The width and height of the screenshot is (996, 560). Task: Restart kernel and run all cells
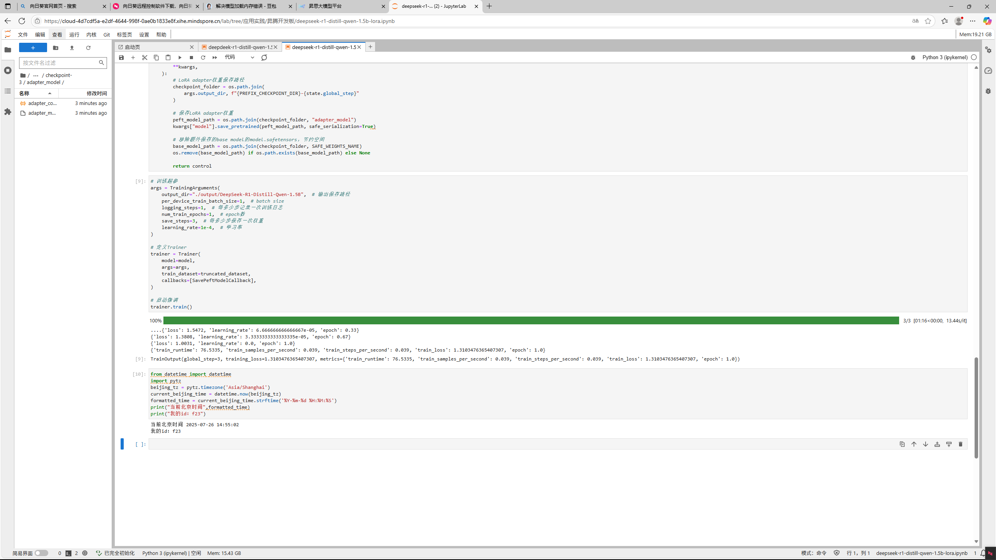click(215, 58)
